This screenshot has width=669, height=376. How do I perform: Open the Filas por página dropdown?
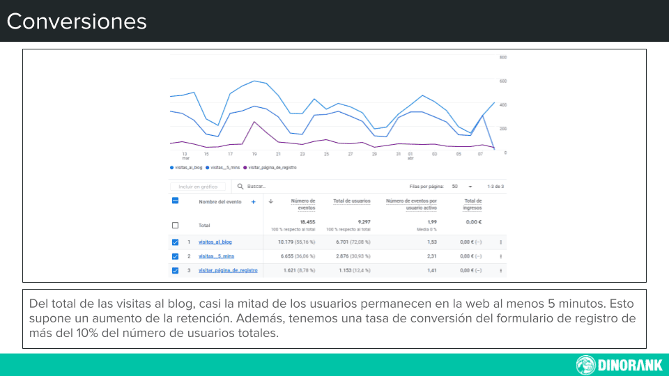coord(462,187)
